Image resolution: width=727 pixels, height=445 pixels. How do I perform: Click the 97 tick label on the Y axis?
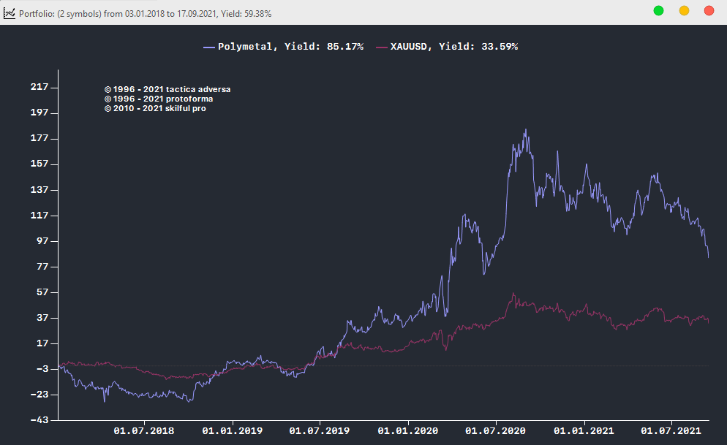[x=42, y=241]
